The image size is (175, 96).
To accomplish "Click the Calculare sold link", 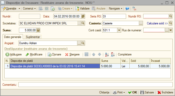I will pos(157,23).
